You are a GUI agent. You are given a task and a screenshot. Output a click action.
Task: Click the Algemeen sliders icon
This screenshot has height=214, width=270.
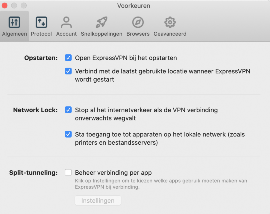click(14, 22)
